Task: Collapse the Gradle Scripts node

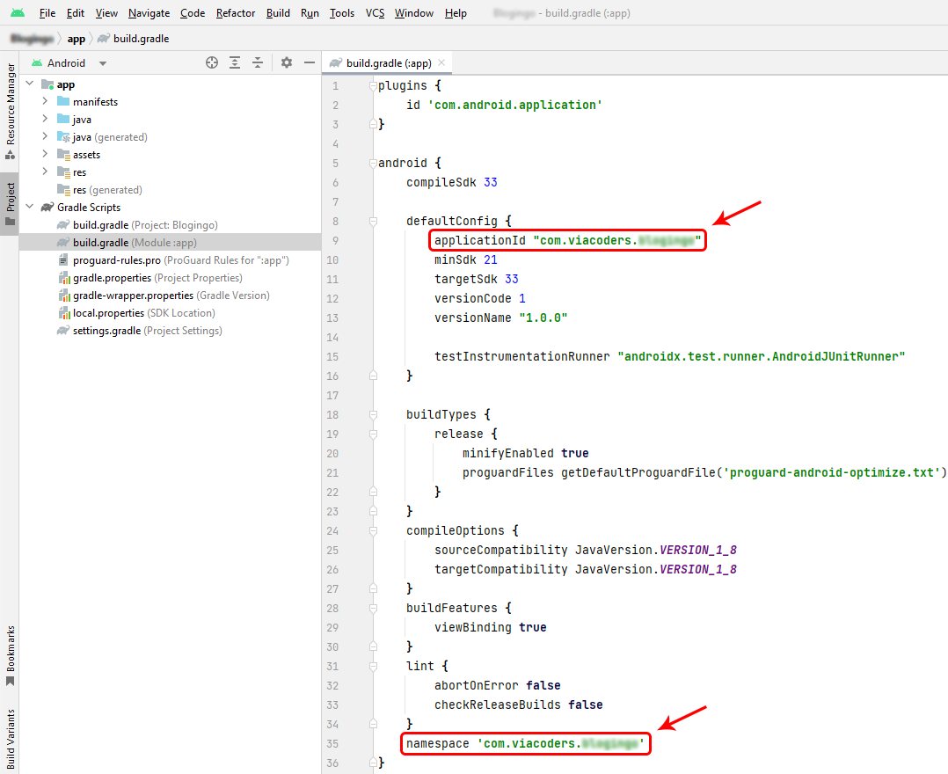Action: pos(30,208)
